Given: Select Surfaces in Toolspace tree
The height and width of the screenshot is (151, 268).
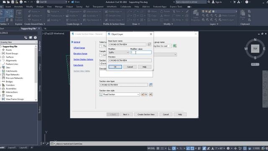Looking at the screenshot, I should pyautogui.click(x=10, y=57).
